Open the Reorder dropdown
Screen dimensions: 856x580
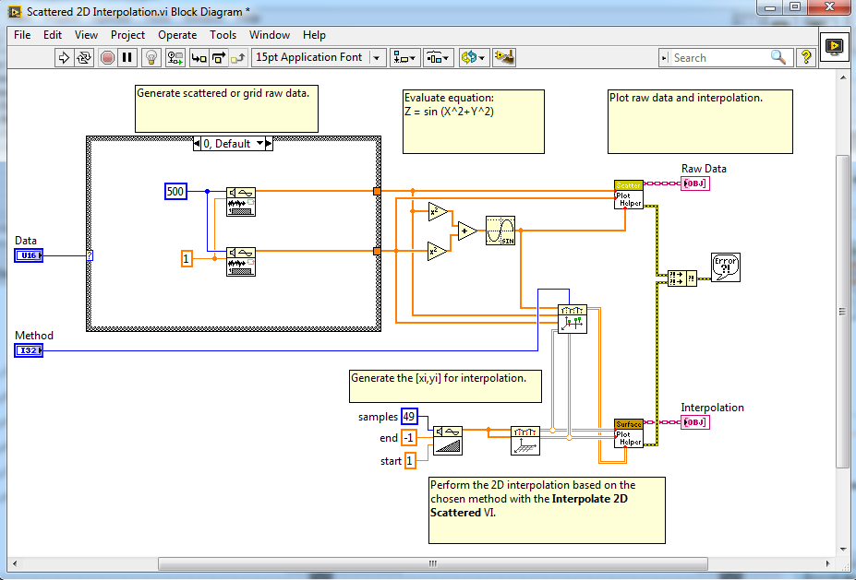point(474,58)
